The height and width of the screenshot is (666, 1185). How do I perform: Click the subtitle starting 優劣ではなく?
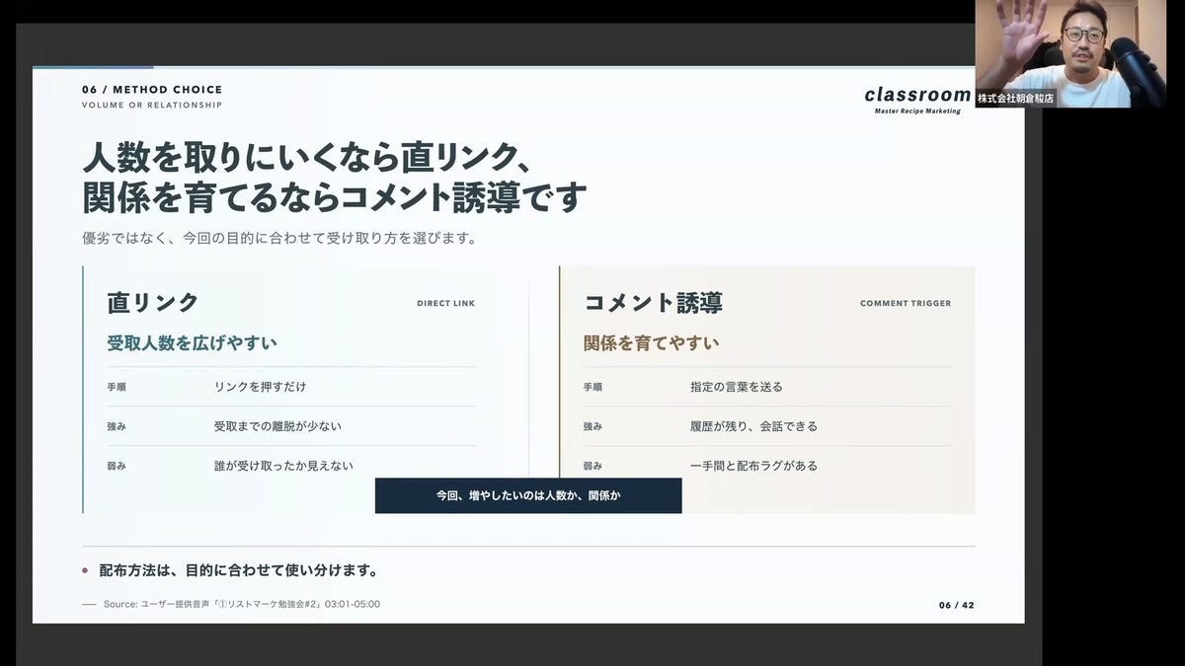click(279, 239)
